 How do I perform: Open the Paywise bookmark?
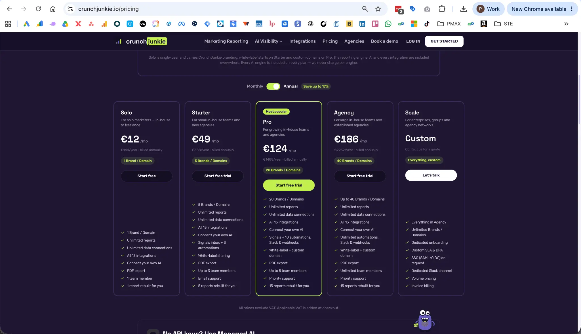259,24
